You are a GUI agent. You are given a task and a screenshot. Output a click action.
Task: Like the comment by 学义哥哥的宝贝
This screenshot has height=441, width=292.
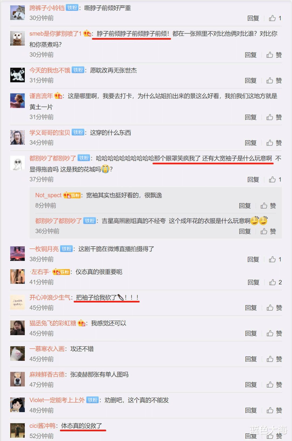pos(274,143)
